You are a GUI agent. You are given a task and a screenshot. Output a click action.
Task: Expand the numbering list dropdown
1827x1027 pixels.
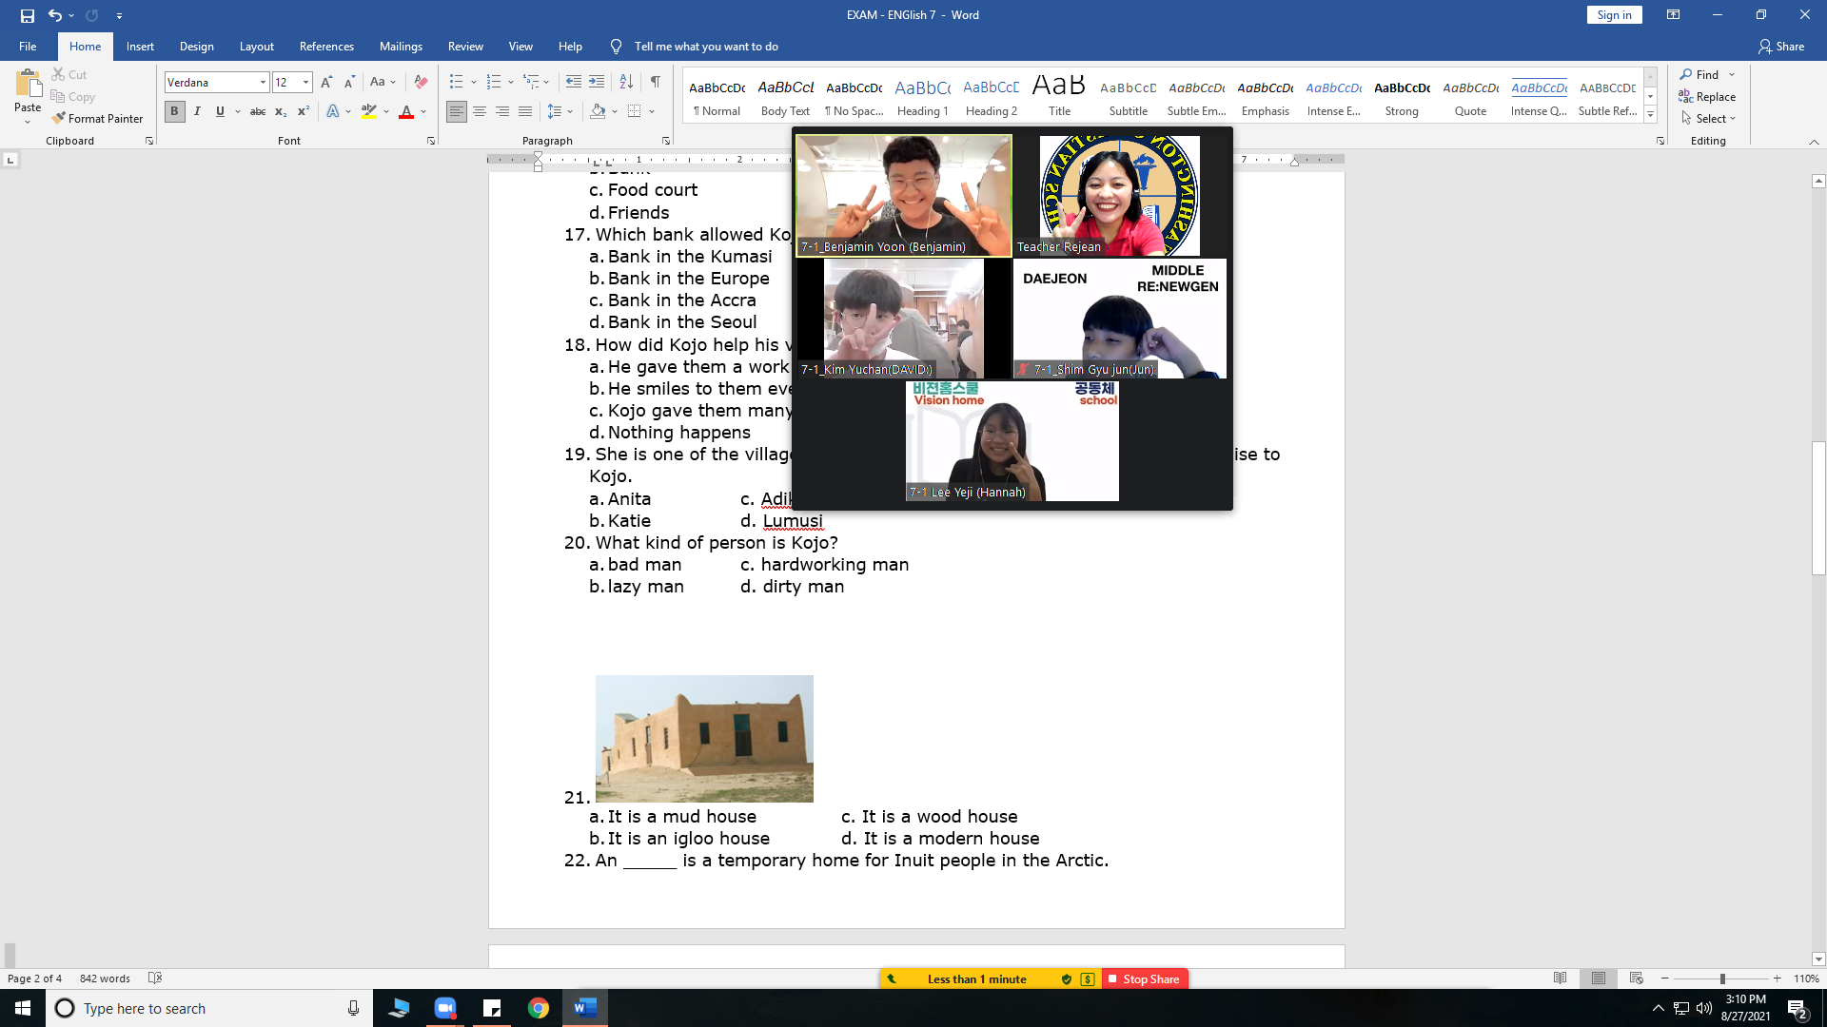point(511,83)
